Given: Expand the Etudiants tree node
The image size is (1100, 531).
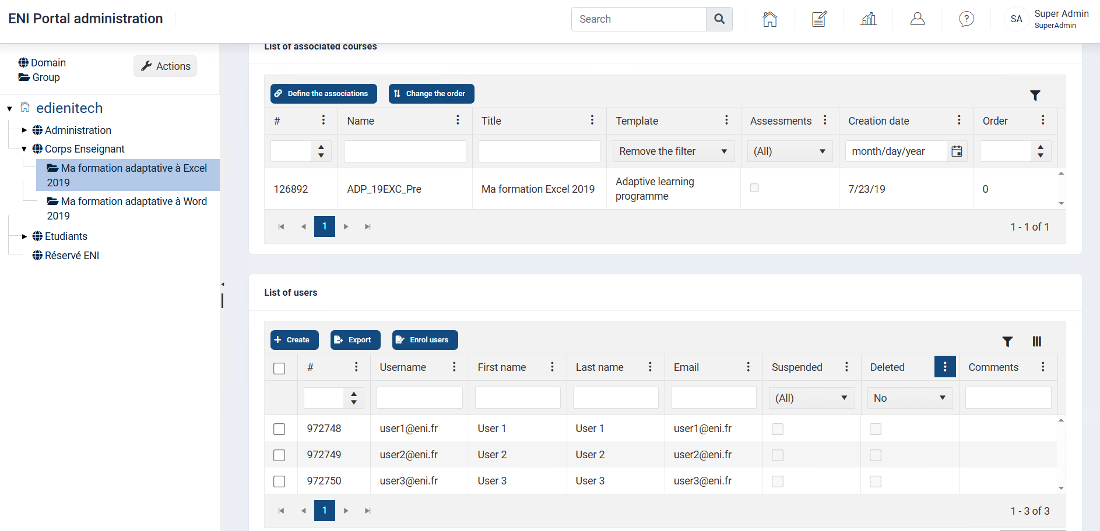Looking at the screenshot, I should tap(24, 236).
